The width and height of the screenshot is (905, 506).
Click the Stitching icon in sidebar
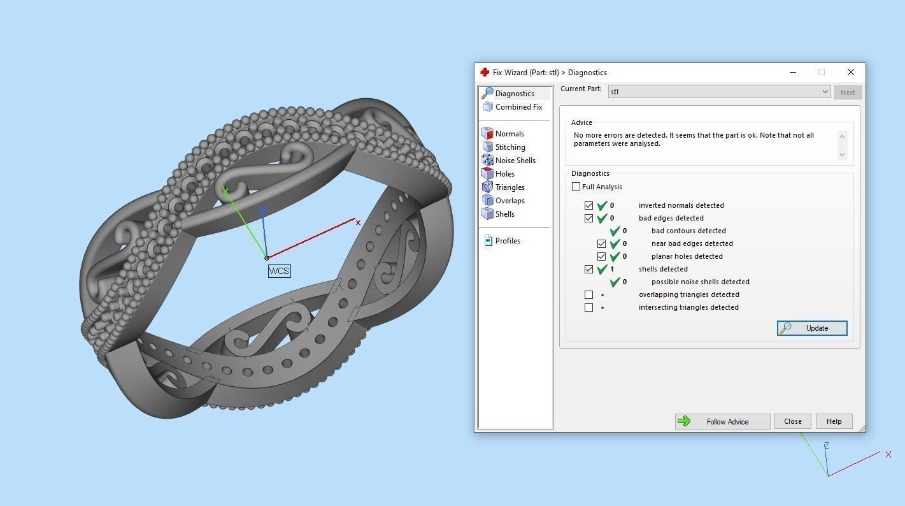[488, 147]
